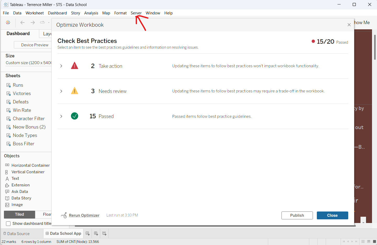377x245 pixels.
Task: Open the replay animation dropdown arrow
Action: [x=49, y=23]
